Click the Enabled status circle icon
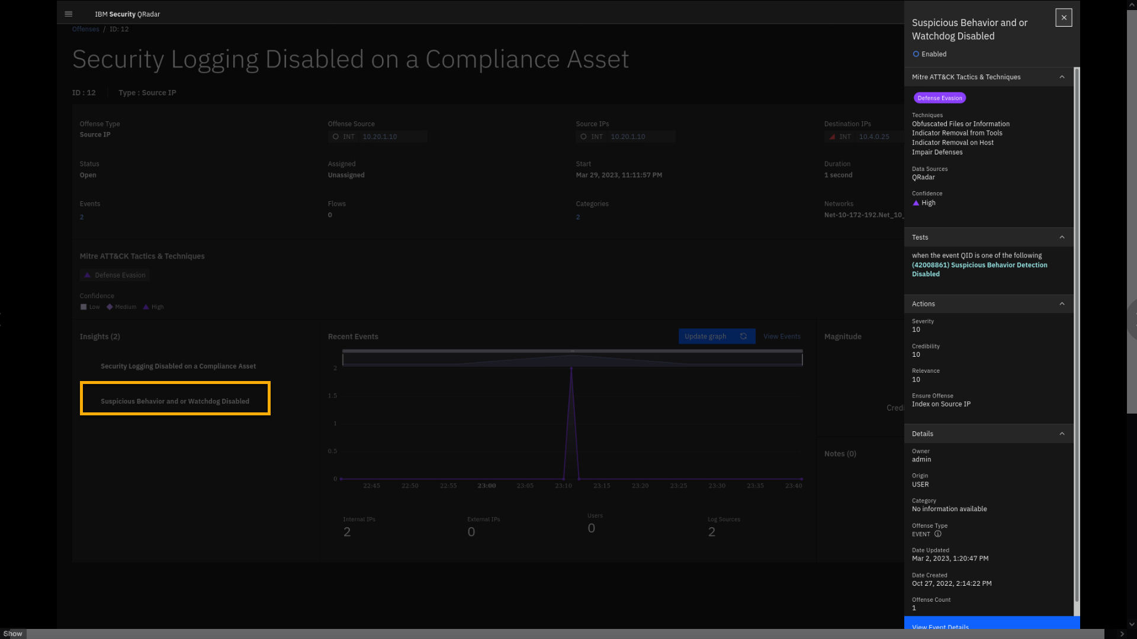 916,54
